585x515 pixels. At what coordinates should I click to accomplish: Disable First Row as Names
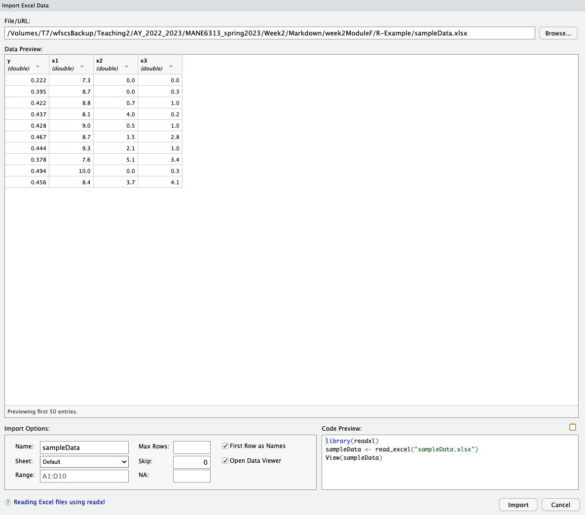[x=225, y=446]
